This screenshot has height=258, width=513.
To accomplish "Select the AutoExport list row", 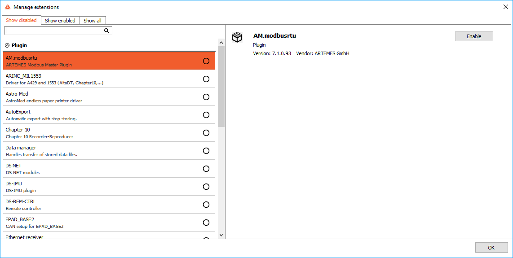I will click(109, 115).
